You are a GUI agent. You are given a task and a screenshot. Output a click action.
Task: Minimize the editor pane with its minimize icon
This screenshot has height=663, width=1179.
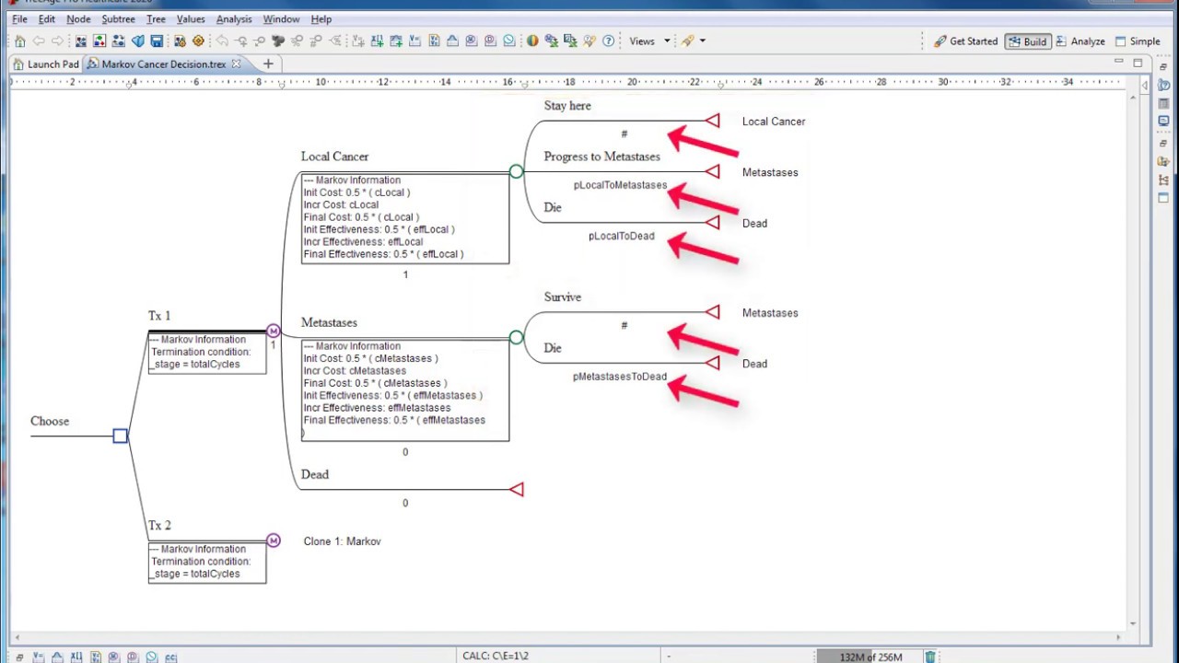1118,62
